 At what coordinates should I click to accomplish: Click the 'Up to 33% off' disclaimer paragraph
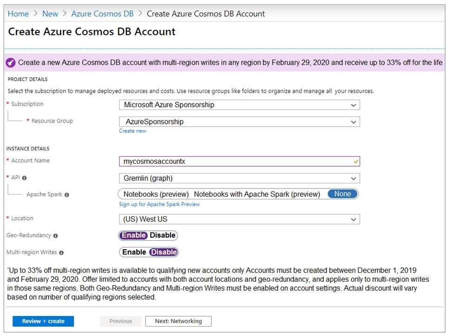(218, 284)
